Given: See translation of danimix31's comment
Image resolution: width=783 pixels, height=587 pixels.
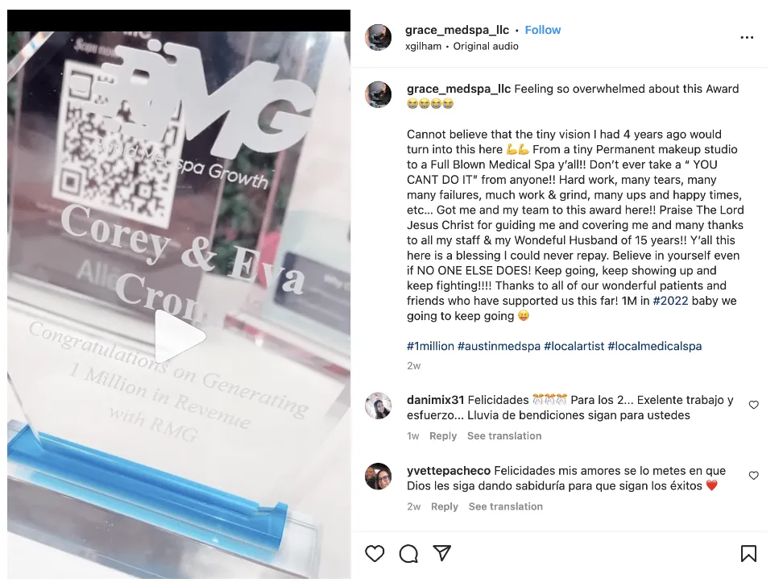Looking at the screenshot, I should coord(503,436).
